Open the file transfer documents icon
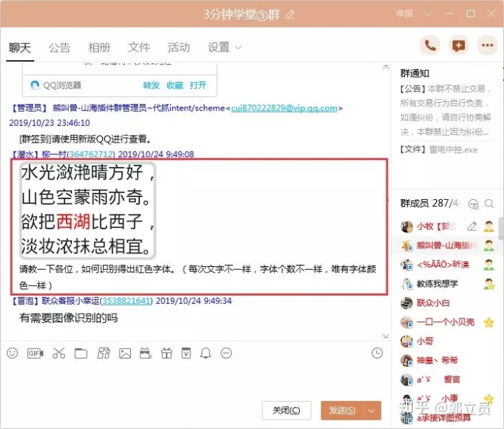504x429 pixels. pos(104,354)
